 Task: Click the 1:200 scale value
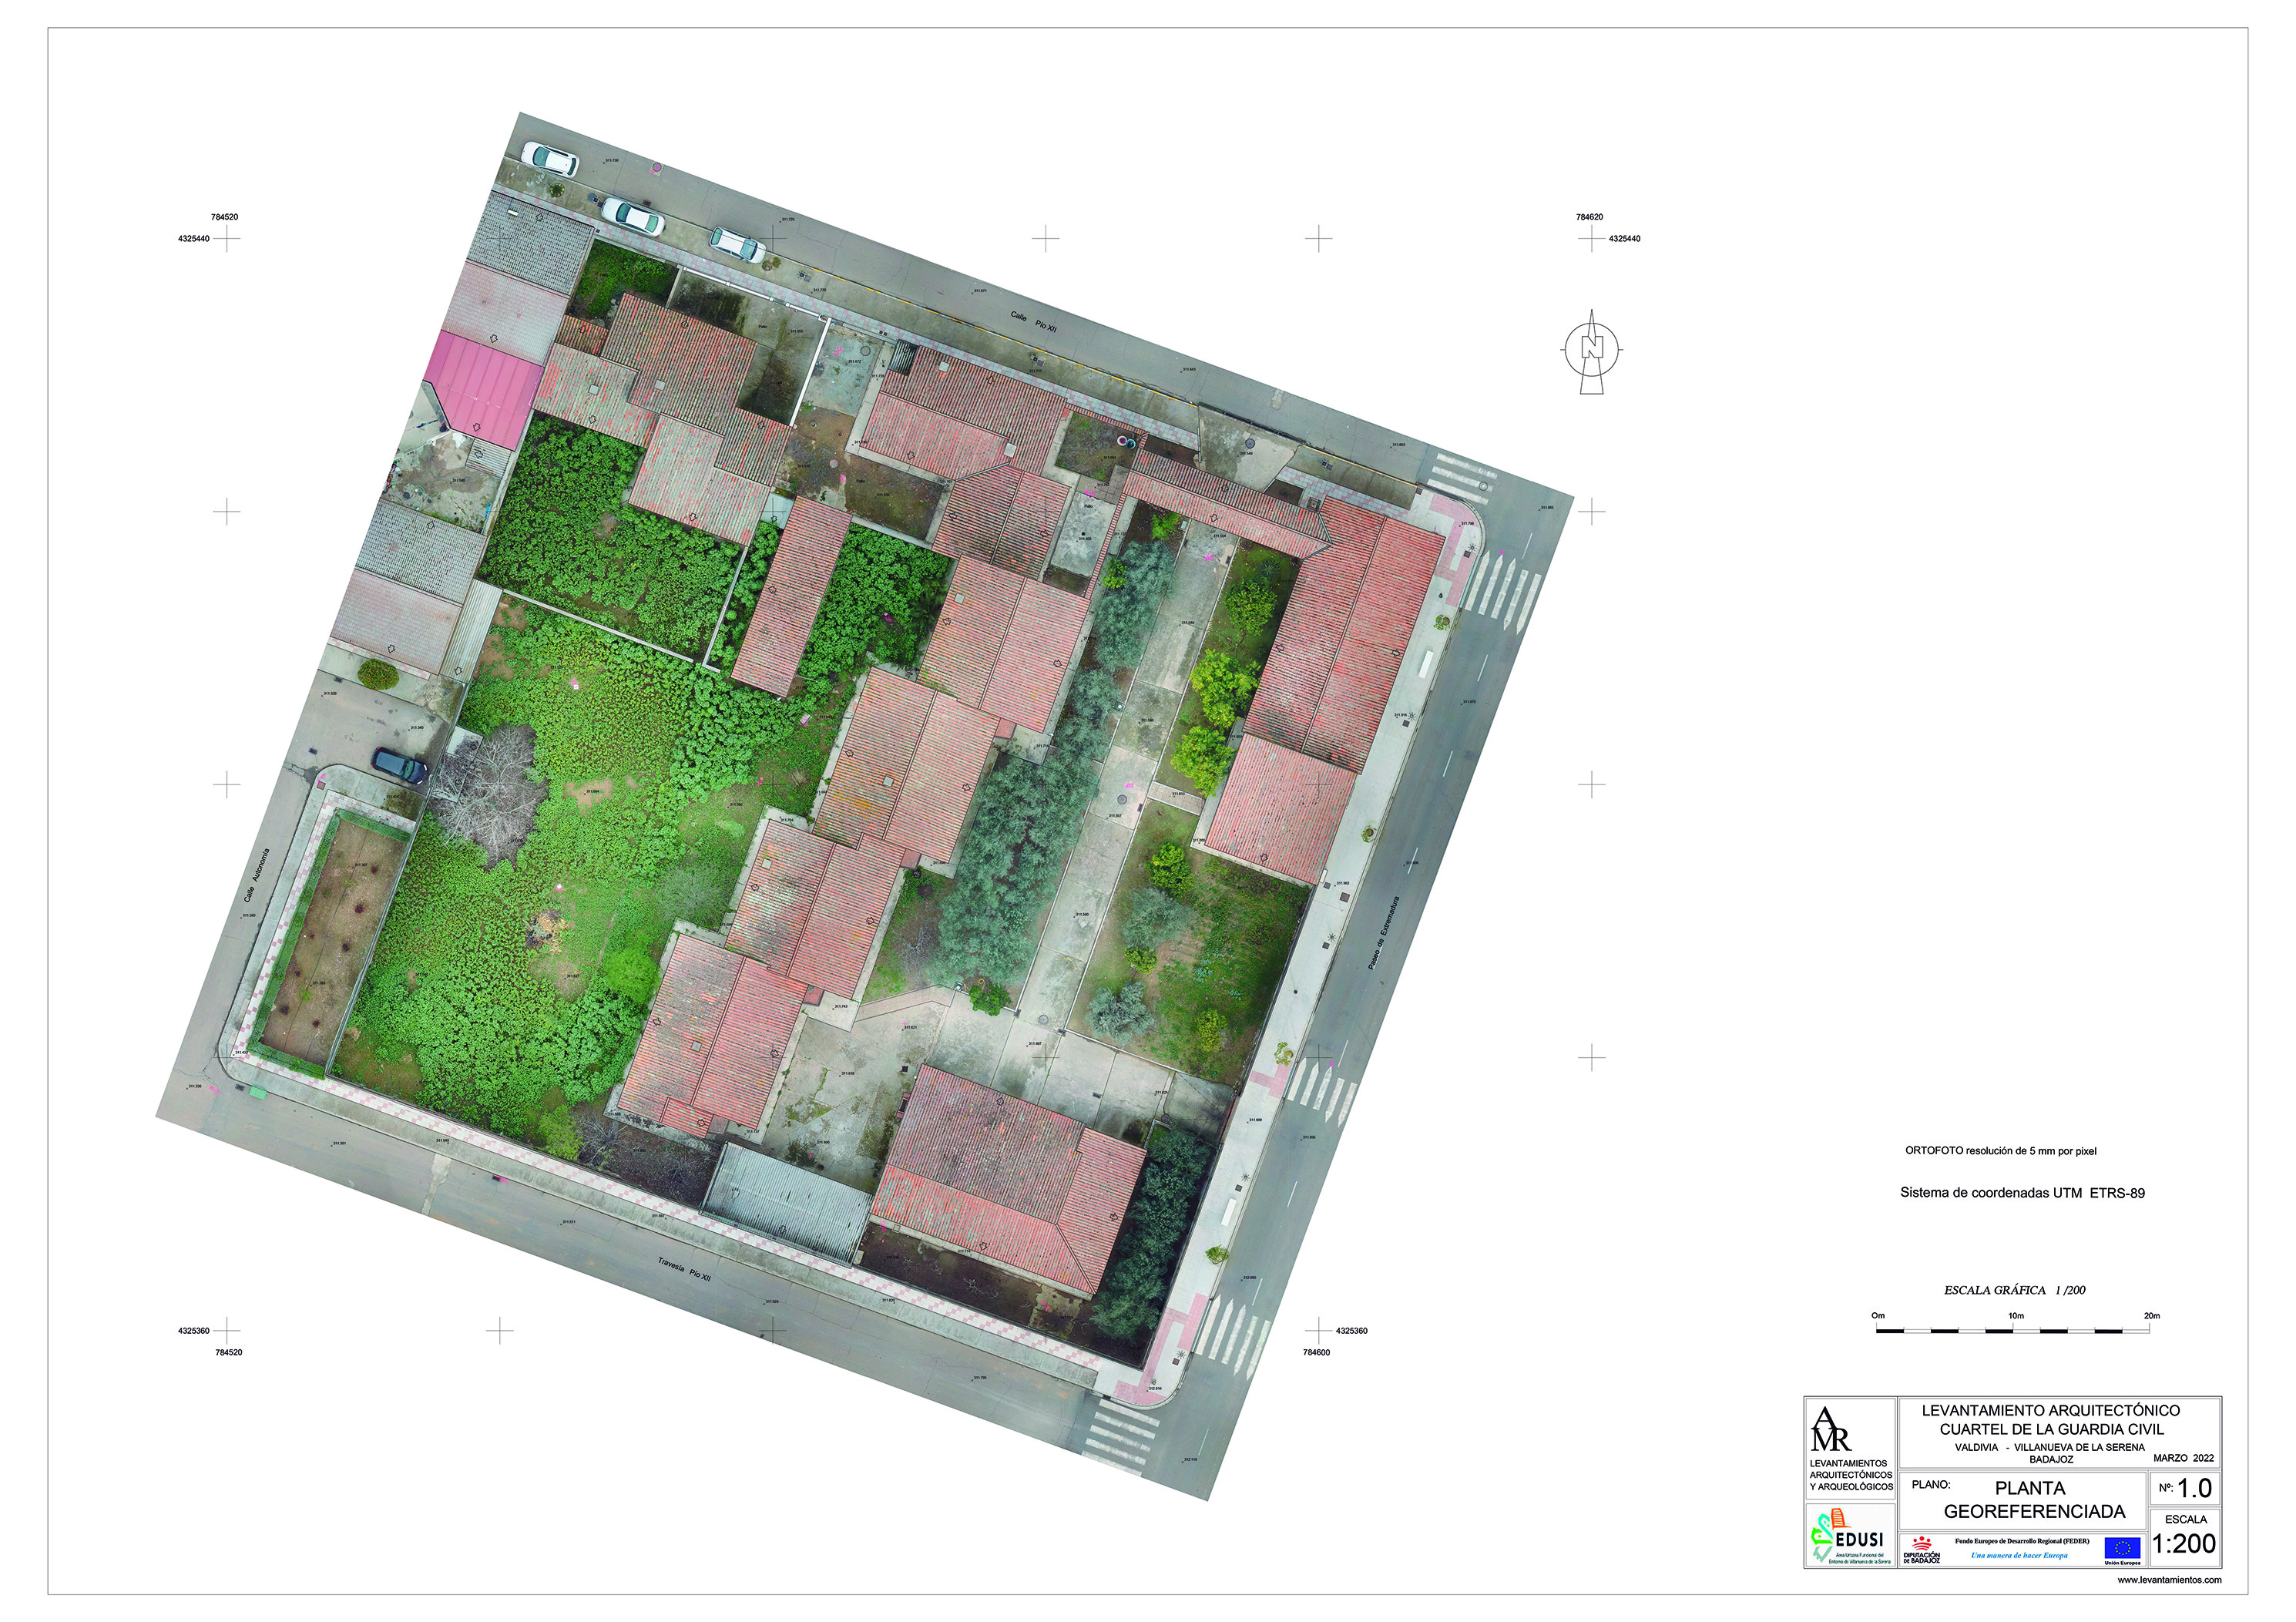(2183, 1544)
